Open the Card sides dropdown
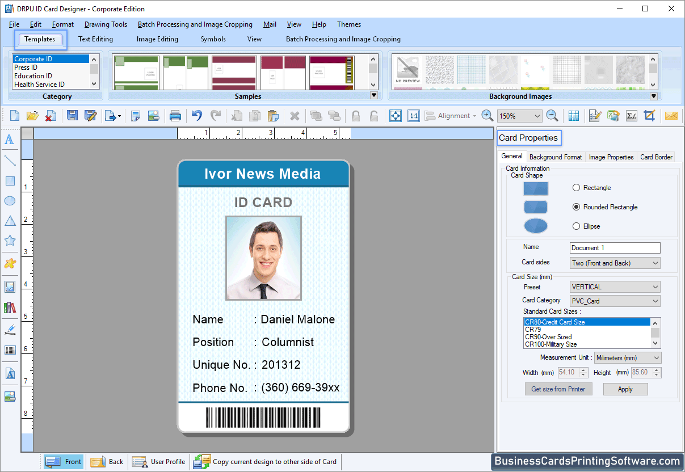685x472 pixels. (x=615, y=263)
